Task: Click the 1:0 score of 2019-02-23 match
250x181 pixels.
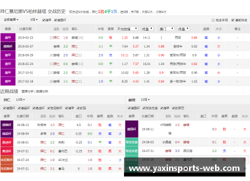Action: click(x=65, y=37)
